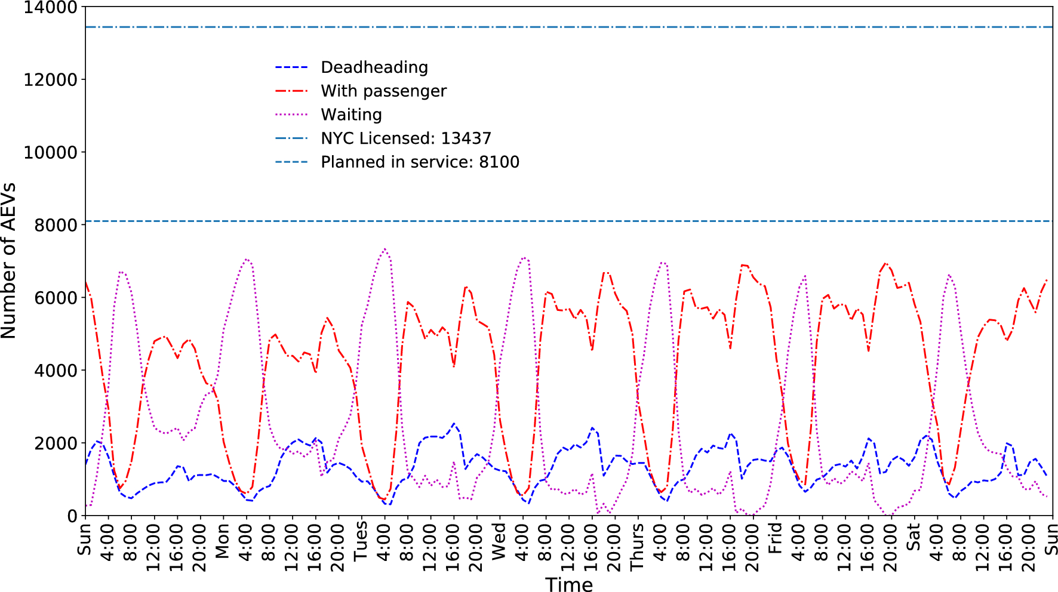Click the '16:00' tick label following Sat
The height and width of the screenshot is (592, 1058).
pos(1006,548)
